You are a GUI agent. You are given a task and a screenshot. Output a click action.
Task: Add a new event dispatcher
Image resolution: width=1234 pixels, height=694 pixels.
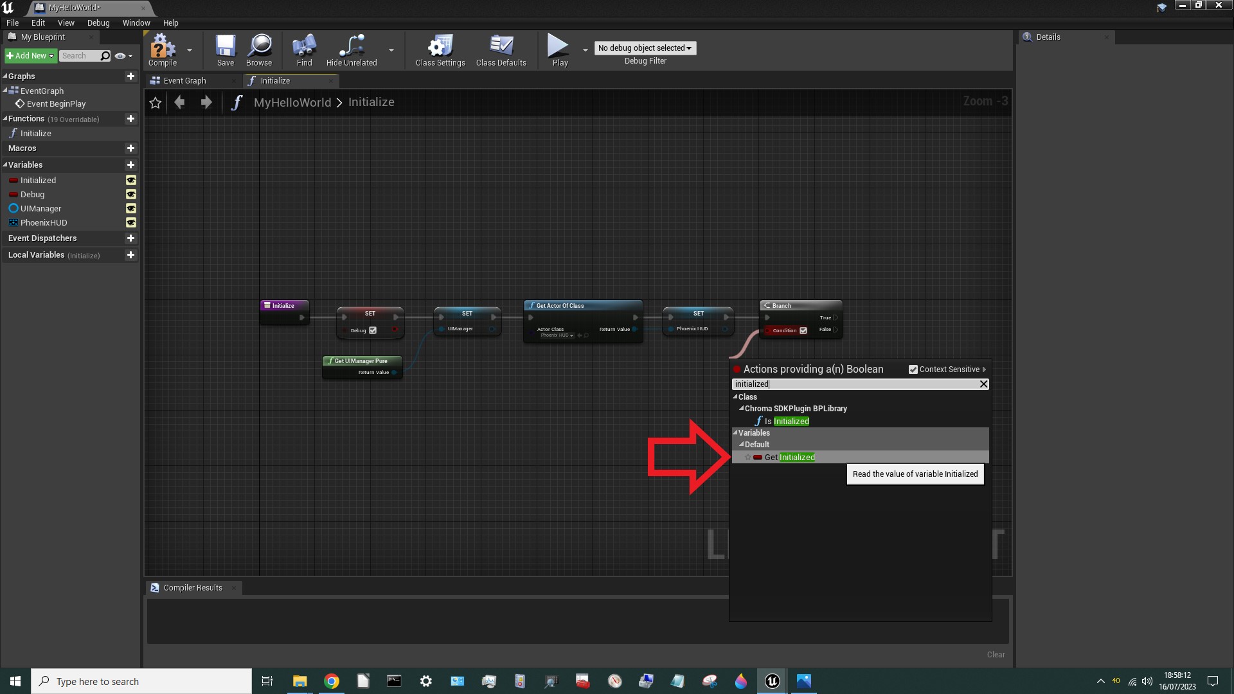(x=130, y=238)
